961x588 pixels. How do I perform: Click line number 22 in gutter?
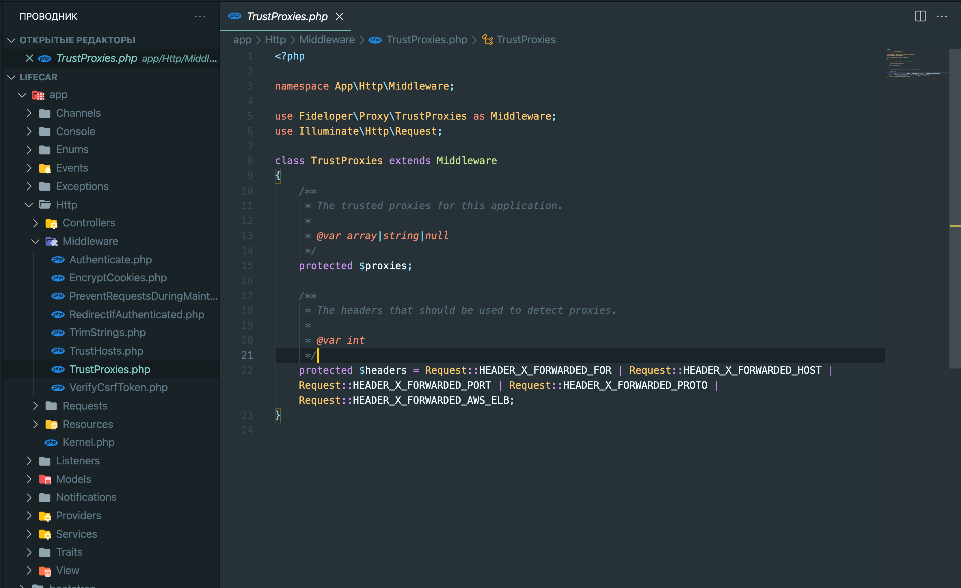pyautogui.click(x=247, y=370)
